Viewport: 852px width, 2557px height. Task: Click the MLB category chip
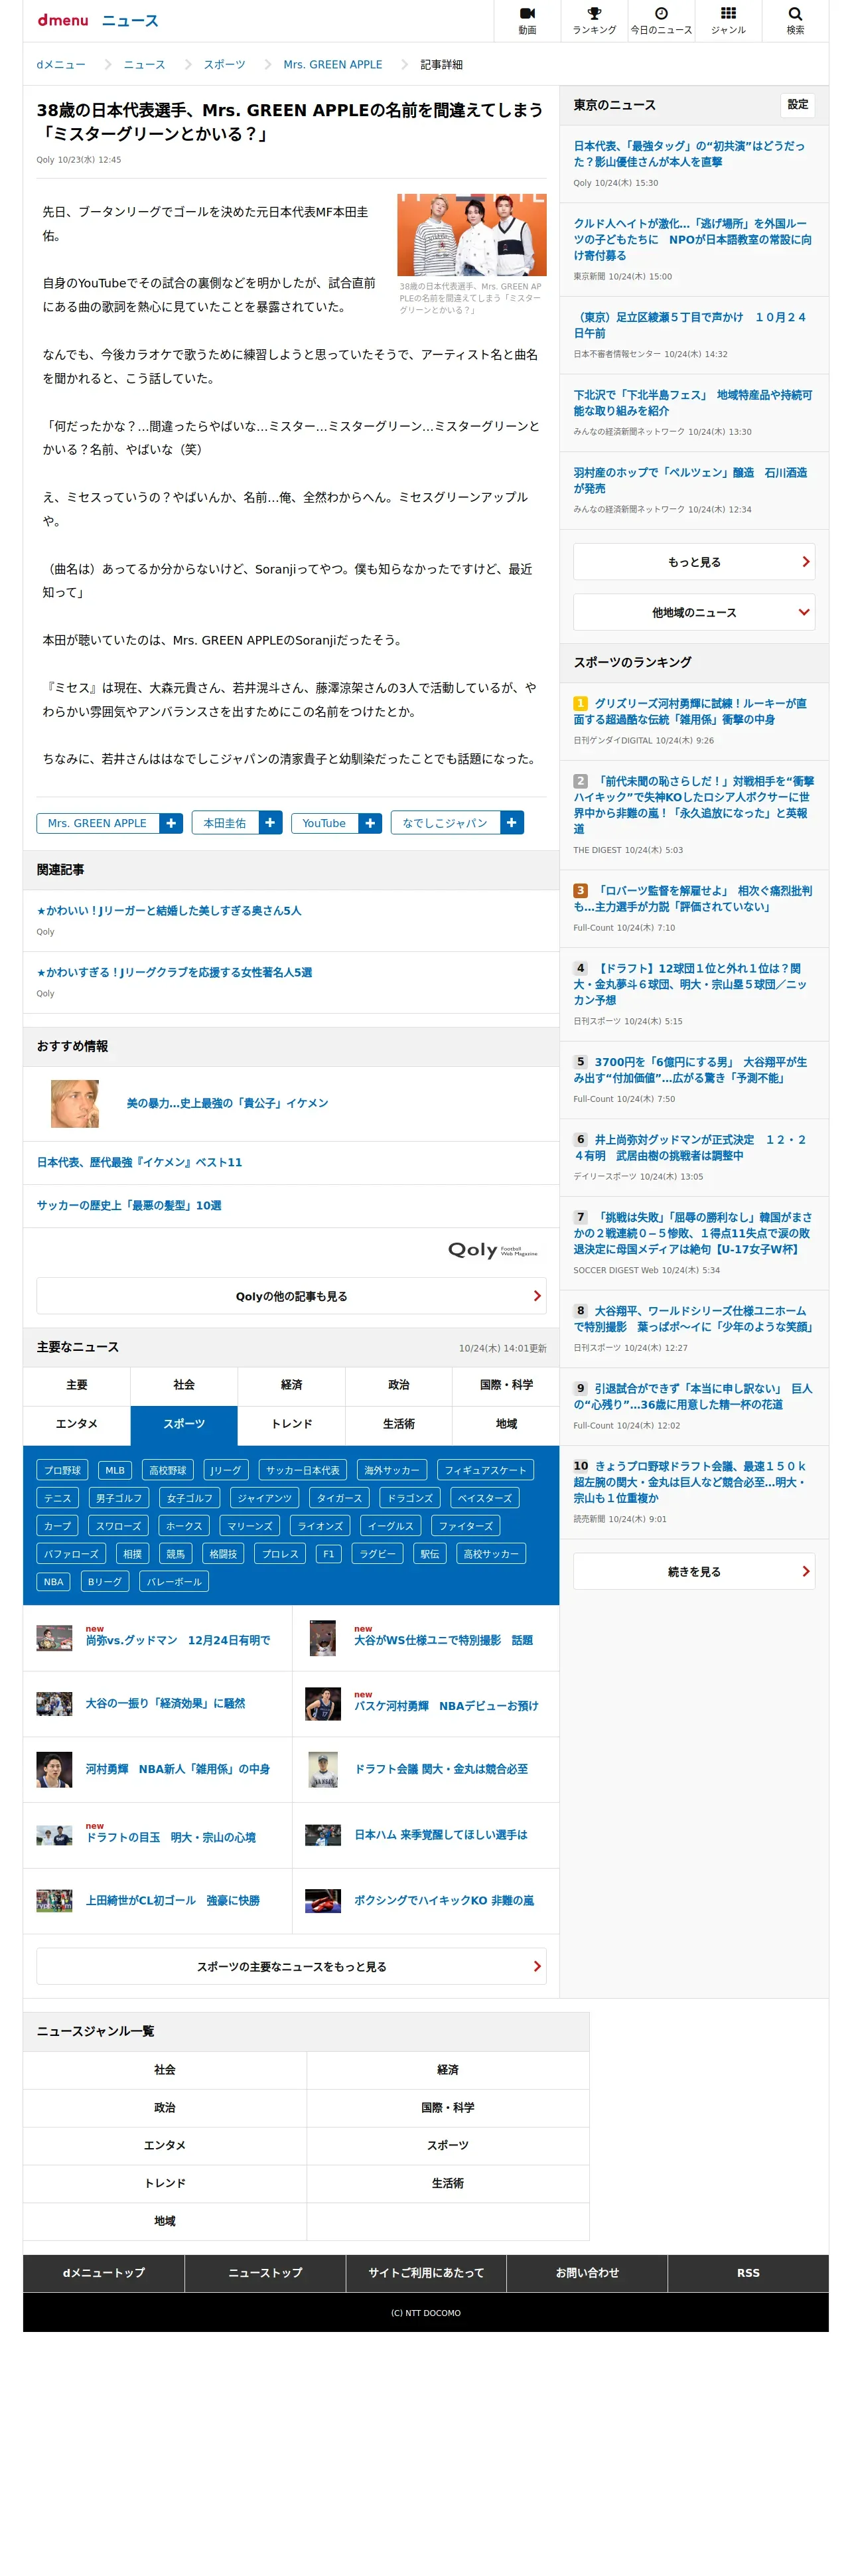point(115,1470)
